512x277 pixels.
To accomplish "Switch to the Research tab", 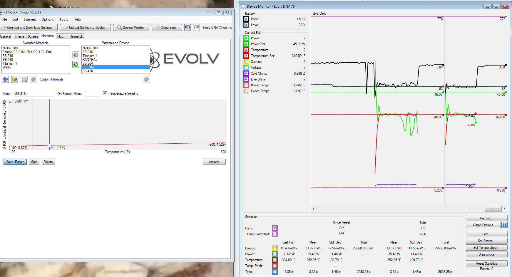I will coord(76,36).
